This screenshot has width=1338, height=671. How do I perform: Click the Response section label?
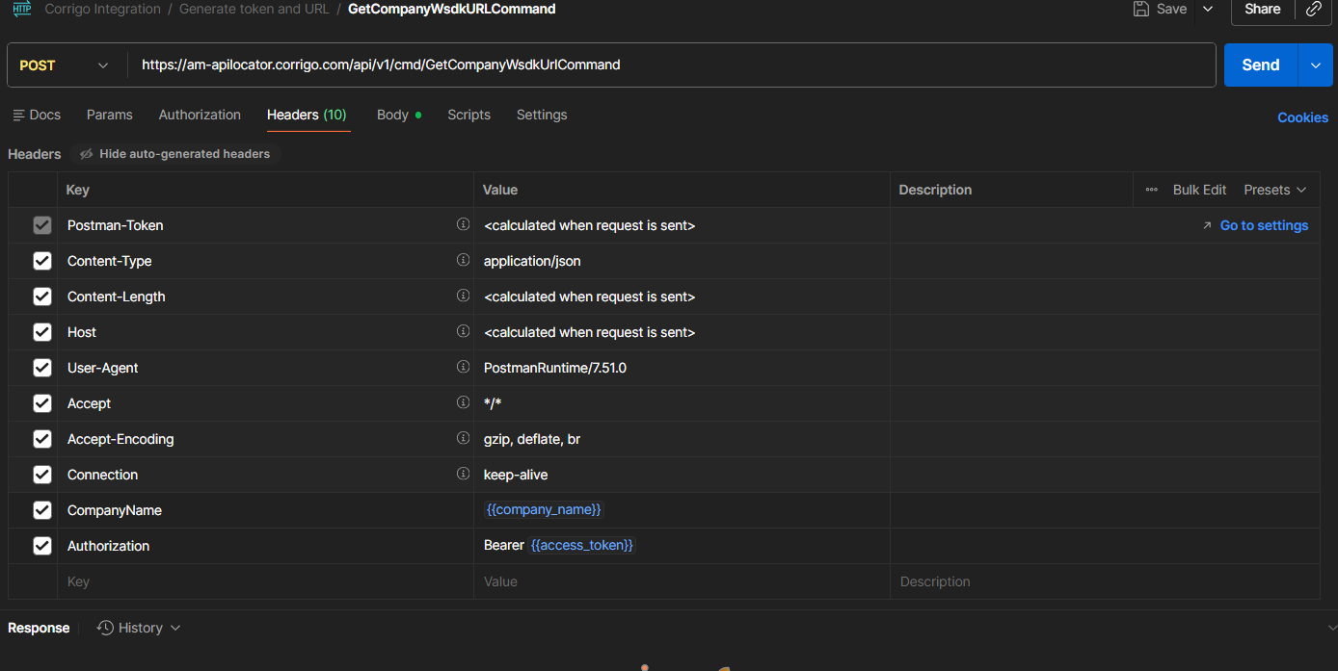pos(39,628)
